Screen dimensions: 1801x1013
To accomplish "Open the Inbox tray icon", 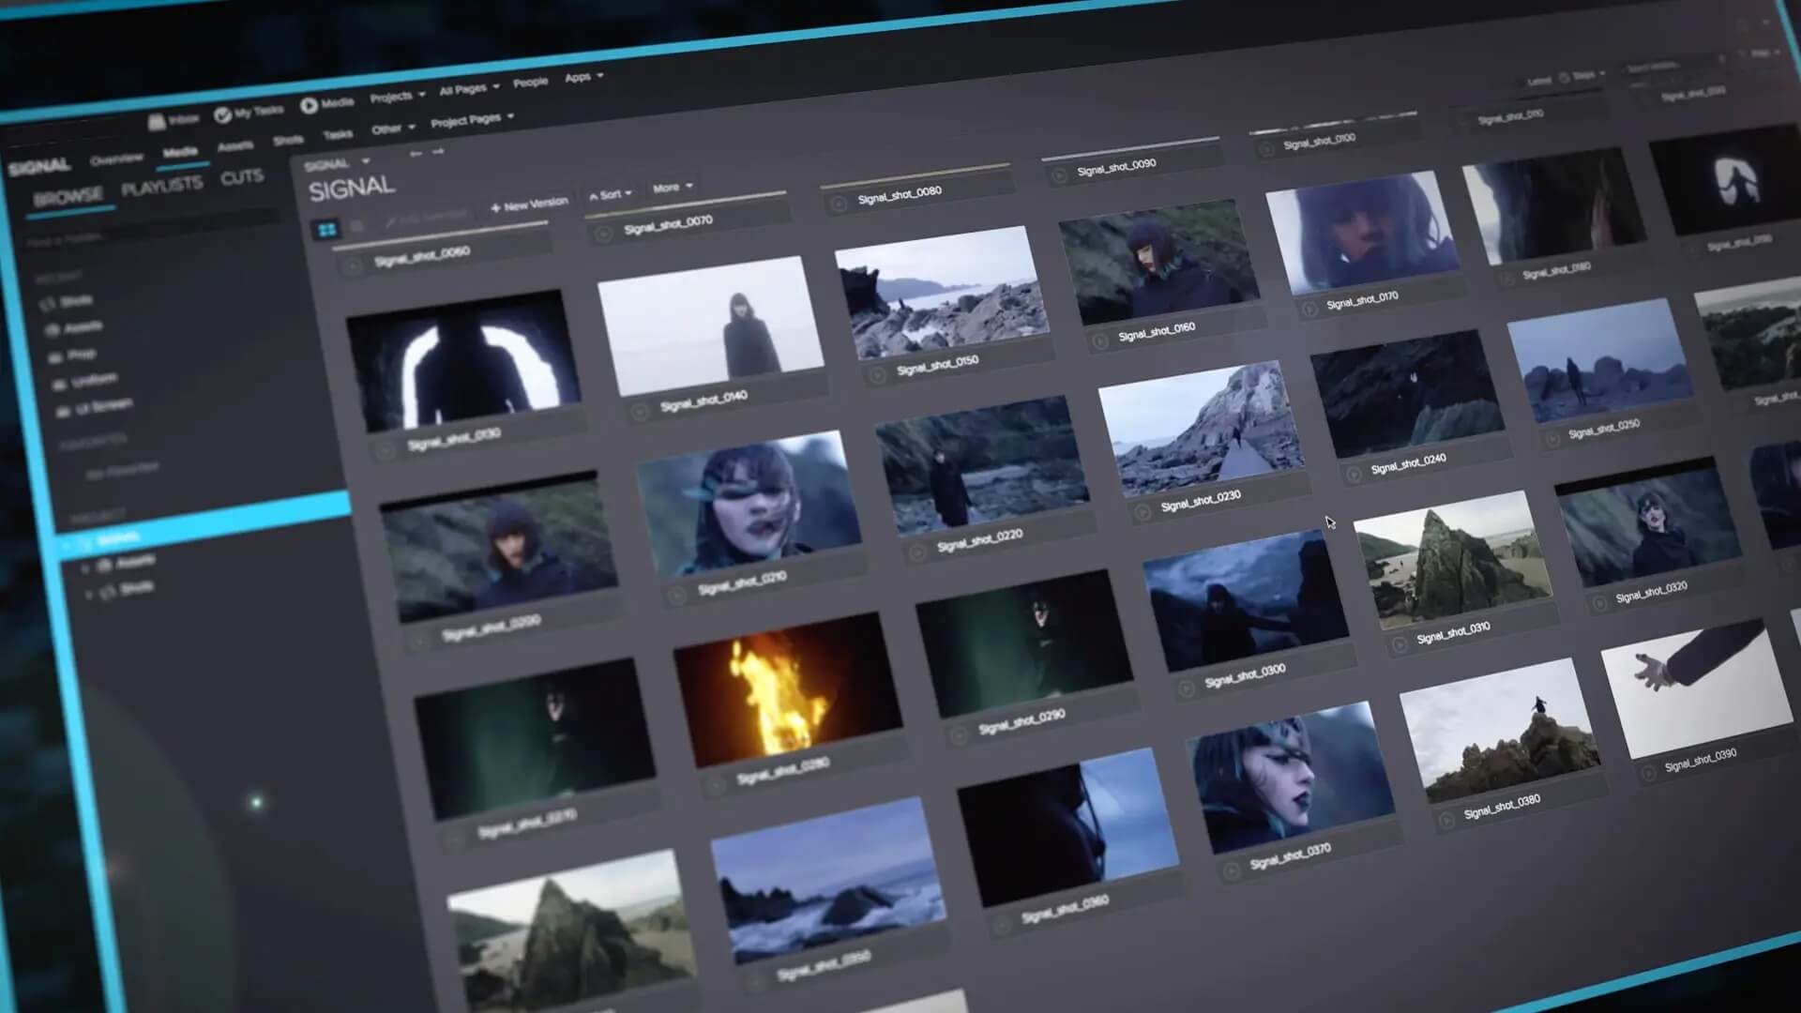I will [x=157, y=121].
